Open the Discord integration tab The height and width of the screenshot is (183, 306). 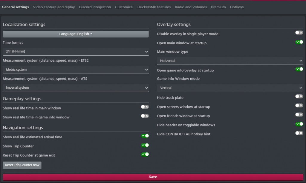pyautogui.click(x=95, y=7)
